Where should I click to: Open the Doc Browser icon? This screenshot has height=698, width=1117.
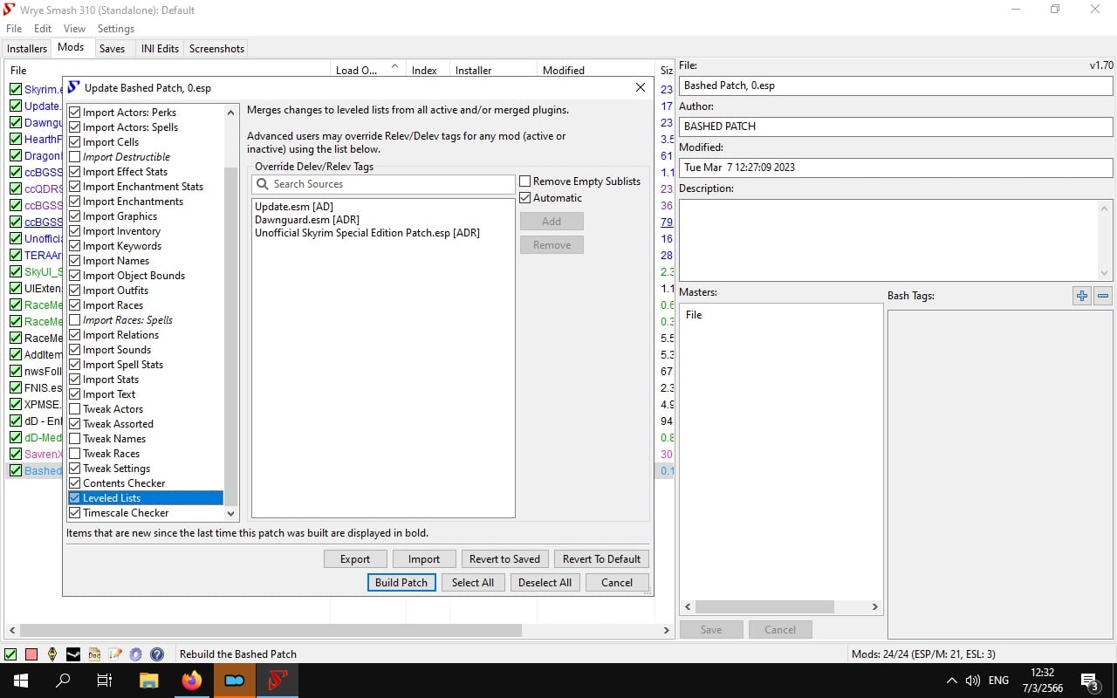[94, 654]
